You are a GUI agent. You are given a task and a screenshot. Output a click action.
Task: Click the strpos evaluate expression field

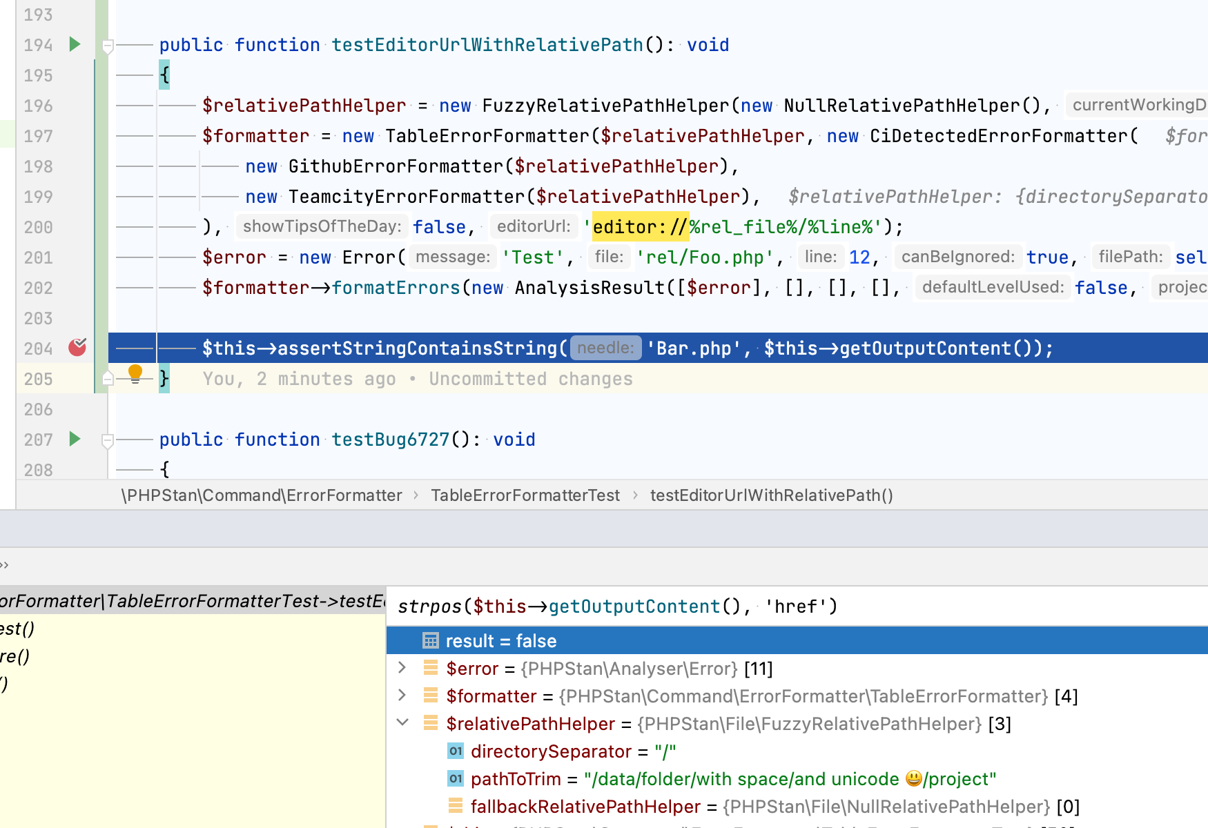(797, 607)
